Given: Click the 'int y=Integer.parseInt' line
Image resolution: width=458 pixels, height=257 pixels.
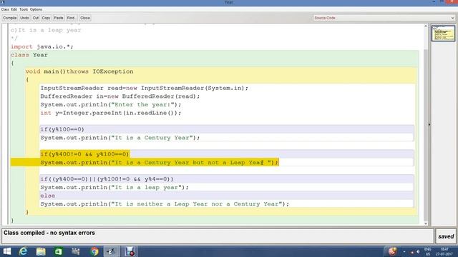Looking at the screenshot, I should coord(111,113).
